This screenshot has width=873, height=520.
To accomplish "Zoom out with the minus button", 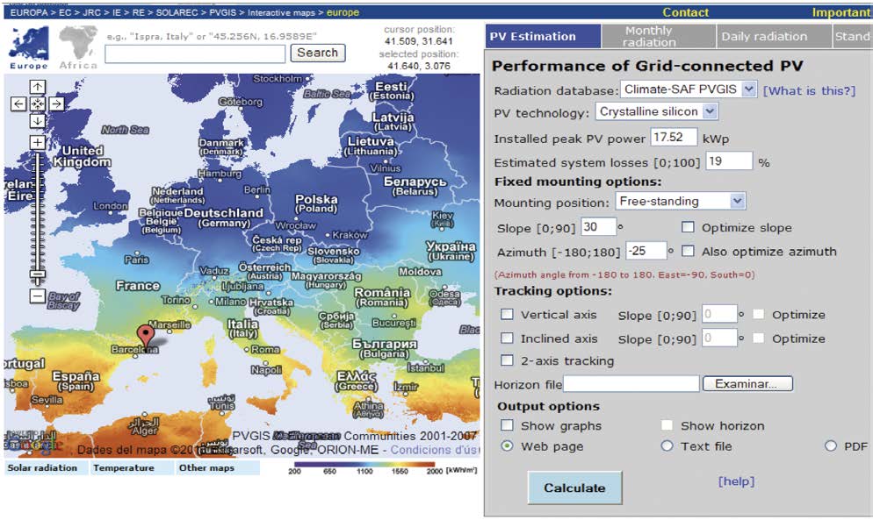I will point(38,296).
